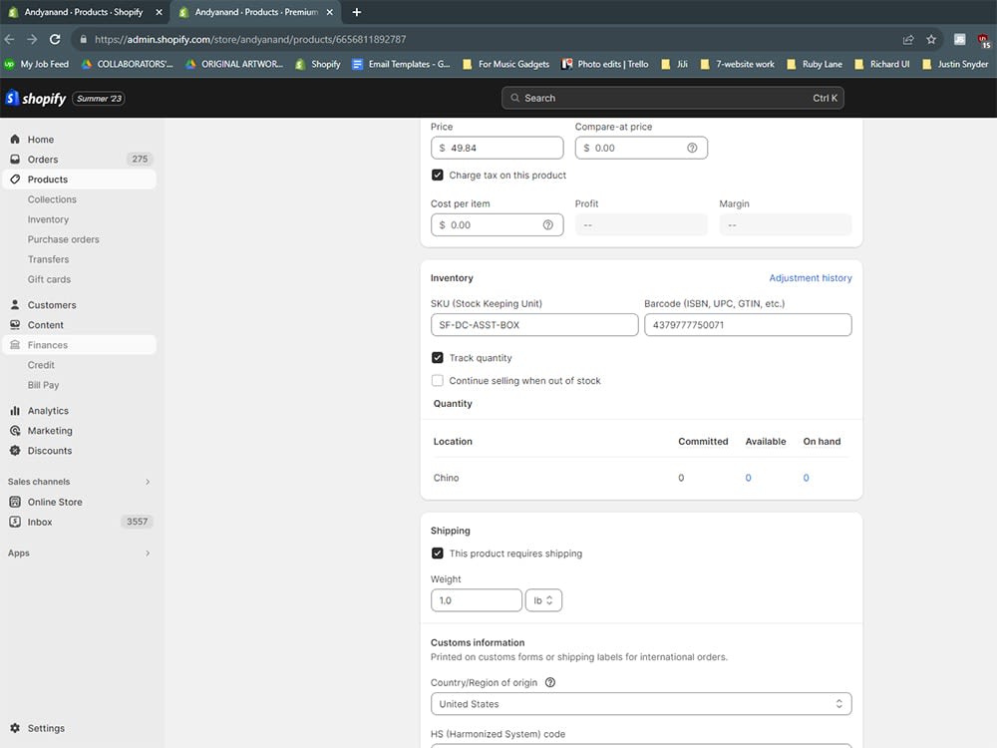Open the 7-website work bookmark

tap(738, 64)
